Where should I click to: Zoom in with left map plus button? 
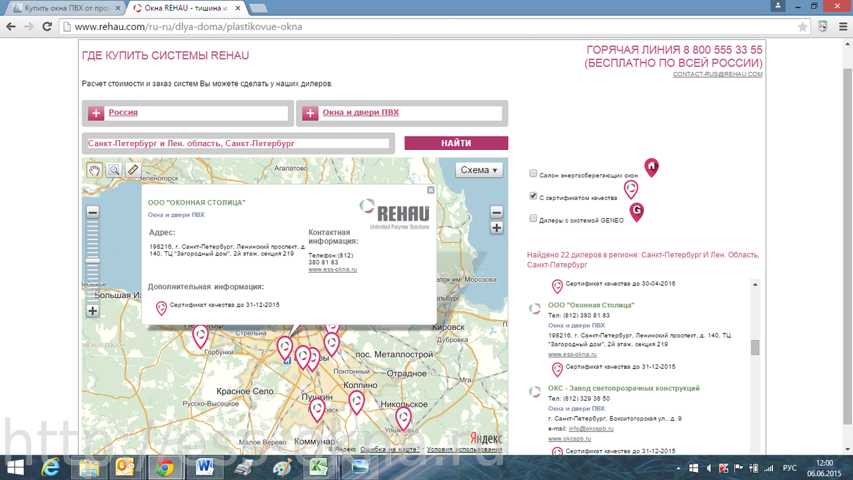(93, 311)
